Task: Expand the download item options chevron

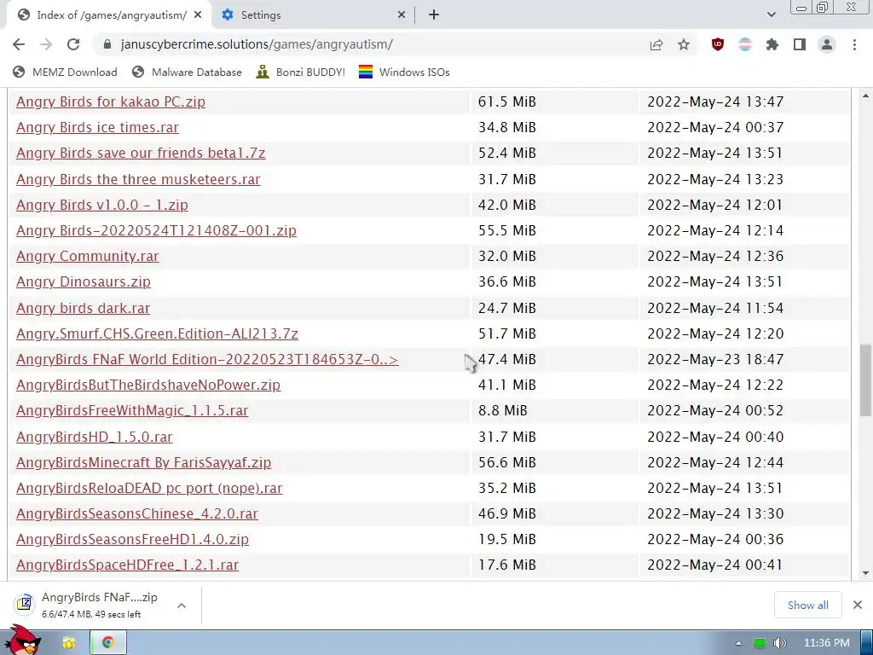Action: click(x=182, y=606)
